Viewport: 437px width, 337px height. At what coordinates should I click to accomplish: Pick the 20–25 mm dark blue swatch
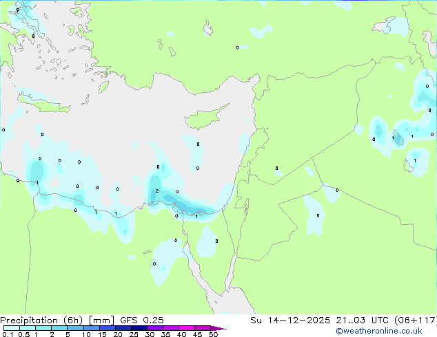tap(123, 328)
